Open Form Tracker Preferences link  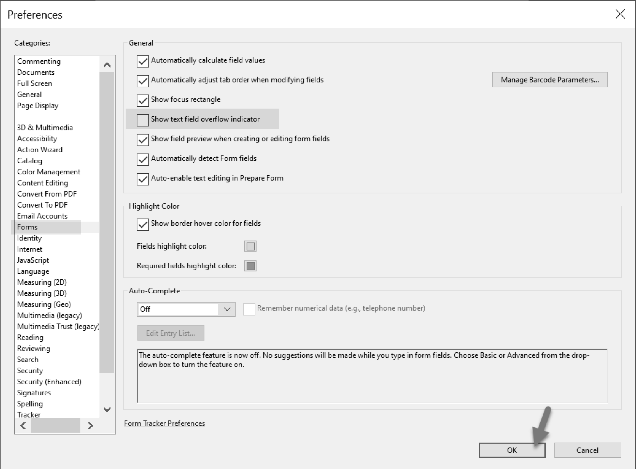tap(164, 423)
